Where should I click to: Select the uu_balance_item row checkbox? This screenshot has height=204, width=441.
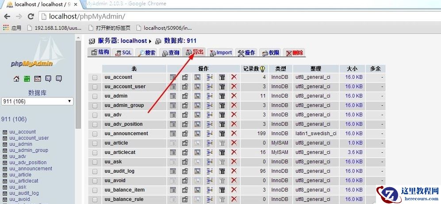(x=95, y=190)
